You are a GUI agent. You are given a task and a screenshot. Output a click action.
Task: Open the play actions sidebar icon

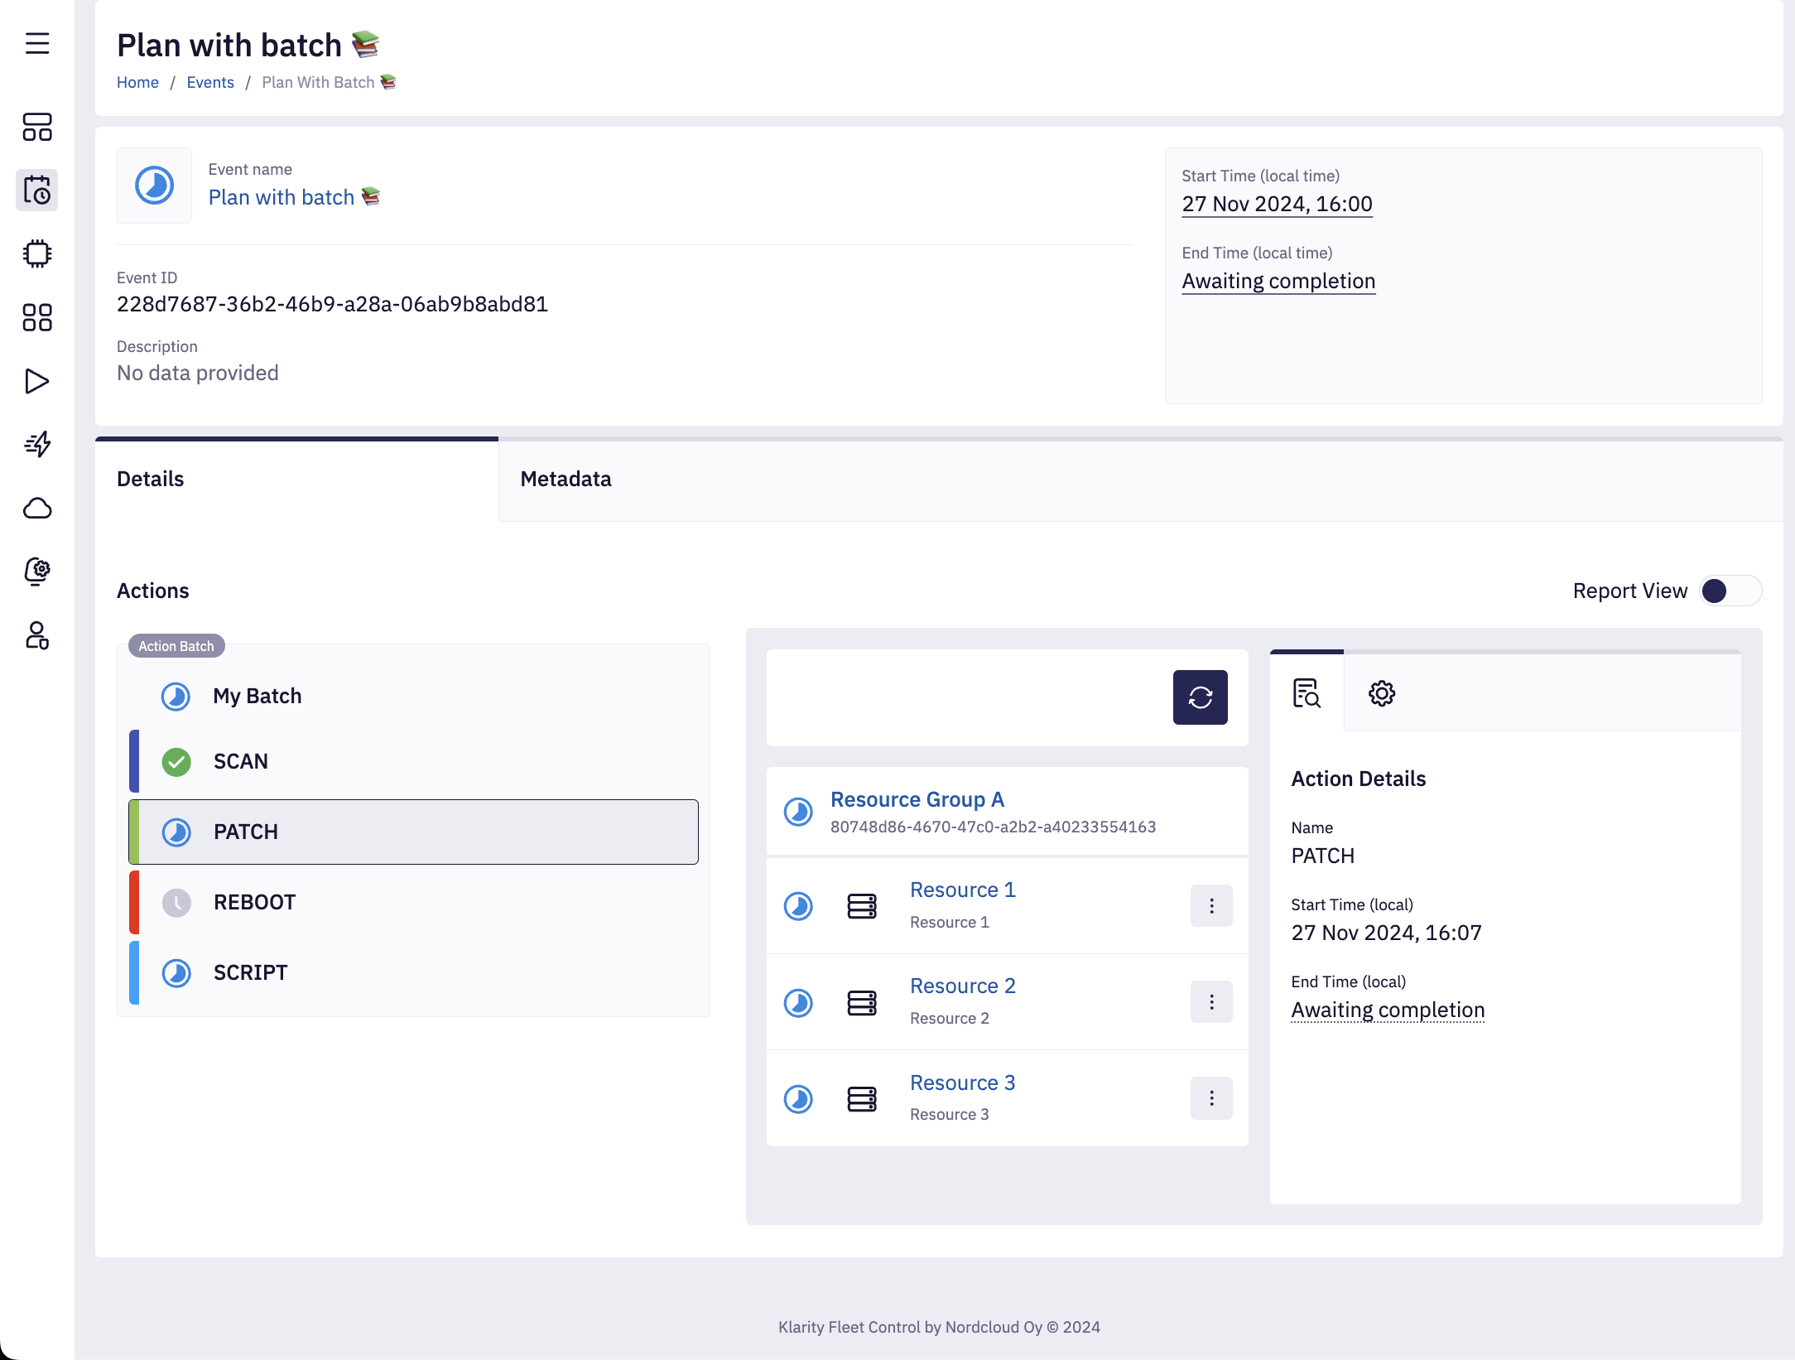point(37,381)
